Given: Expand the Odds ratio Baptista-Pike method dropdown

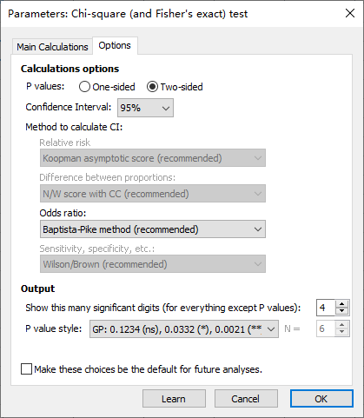Looking at the screenshot, I should tap(153, 229).
